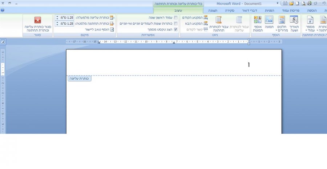Viewport: 327px width, 169px height.
Task: Open View (תצוגה) tab
Action: point(213,11)
